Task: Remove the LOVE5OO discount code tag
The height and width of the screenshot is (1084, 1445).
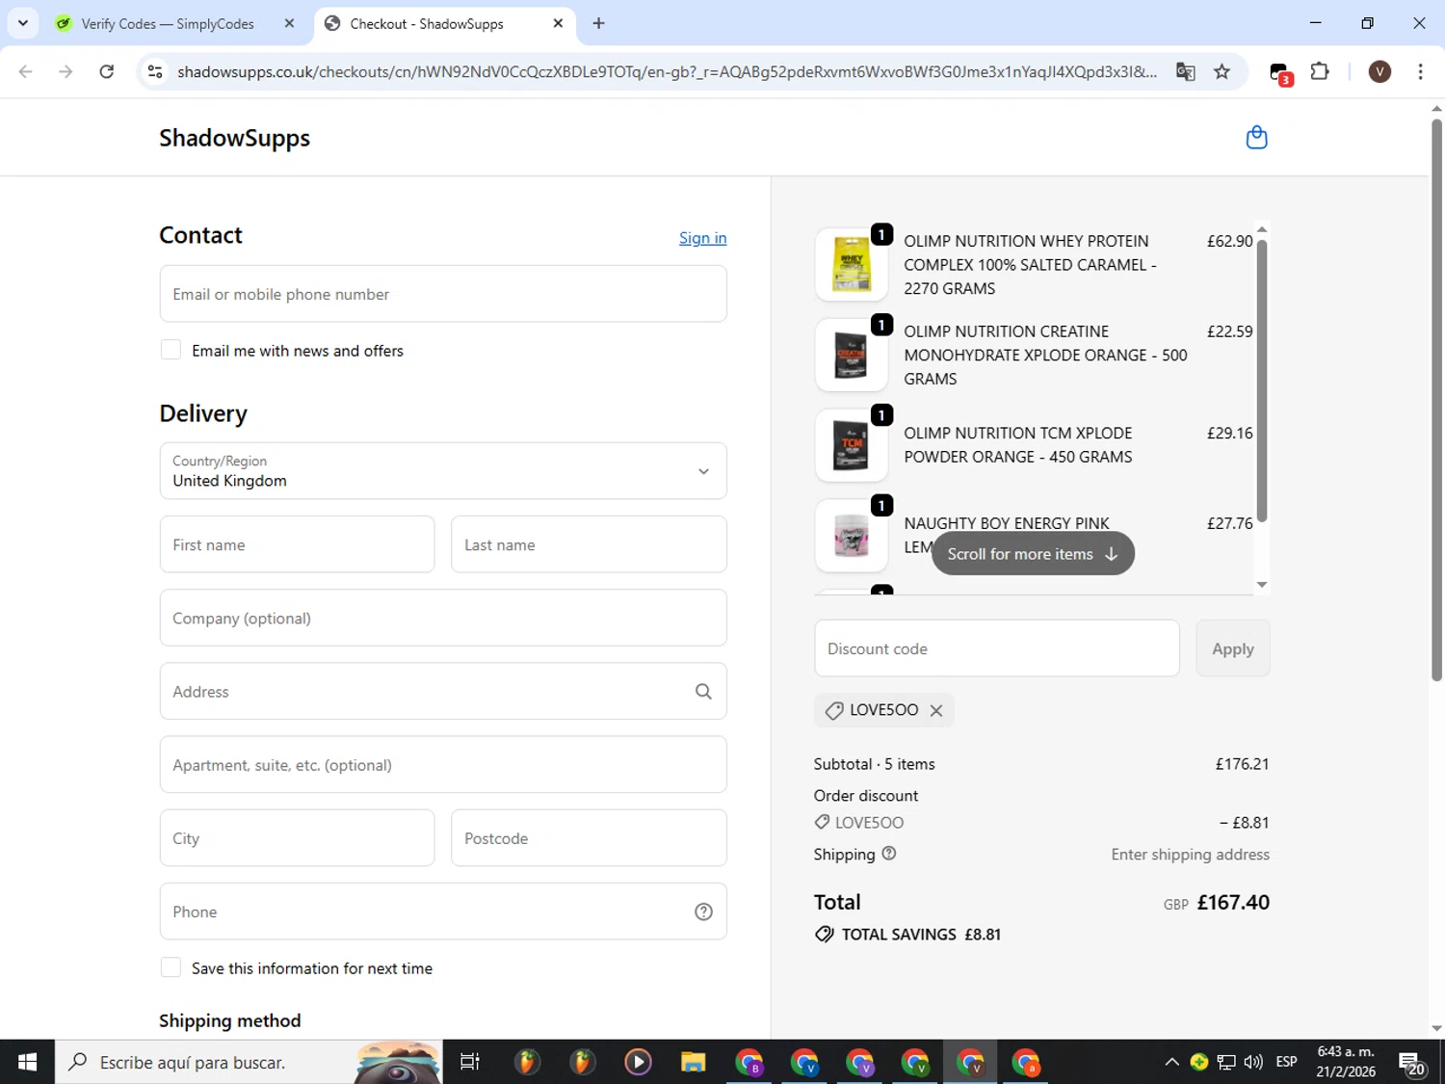Action: click(x=936, y=711)
